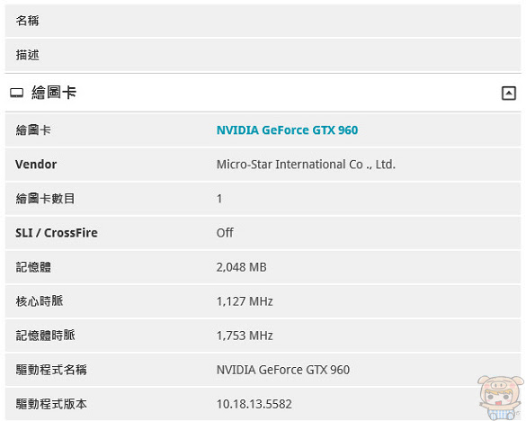Click the 繪圖卡 section heading
Image resolution: width=526 pixels, height=421 pixels.
(x=54, y=93)
